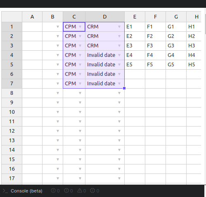
Task: Open dropdown arrow in cell C1
Action: click(x=80, y=27)
